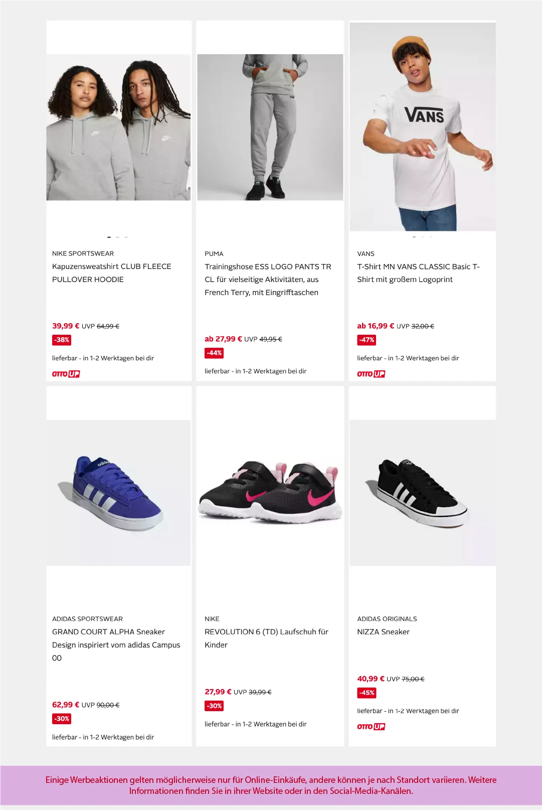Open Nike Club Fleece hoodie product image
The width and height of the screenshot is (542, 810).
click(x=118, y=127)
